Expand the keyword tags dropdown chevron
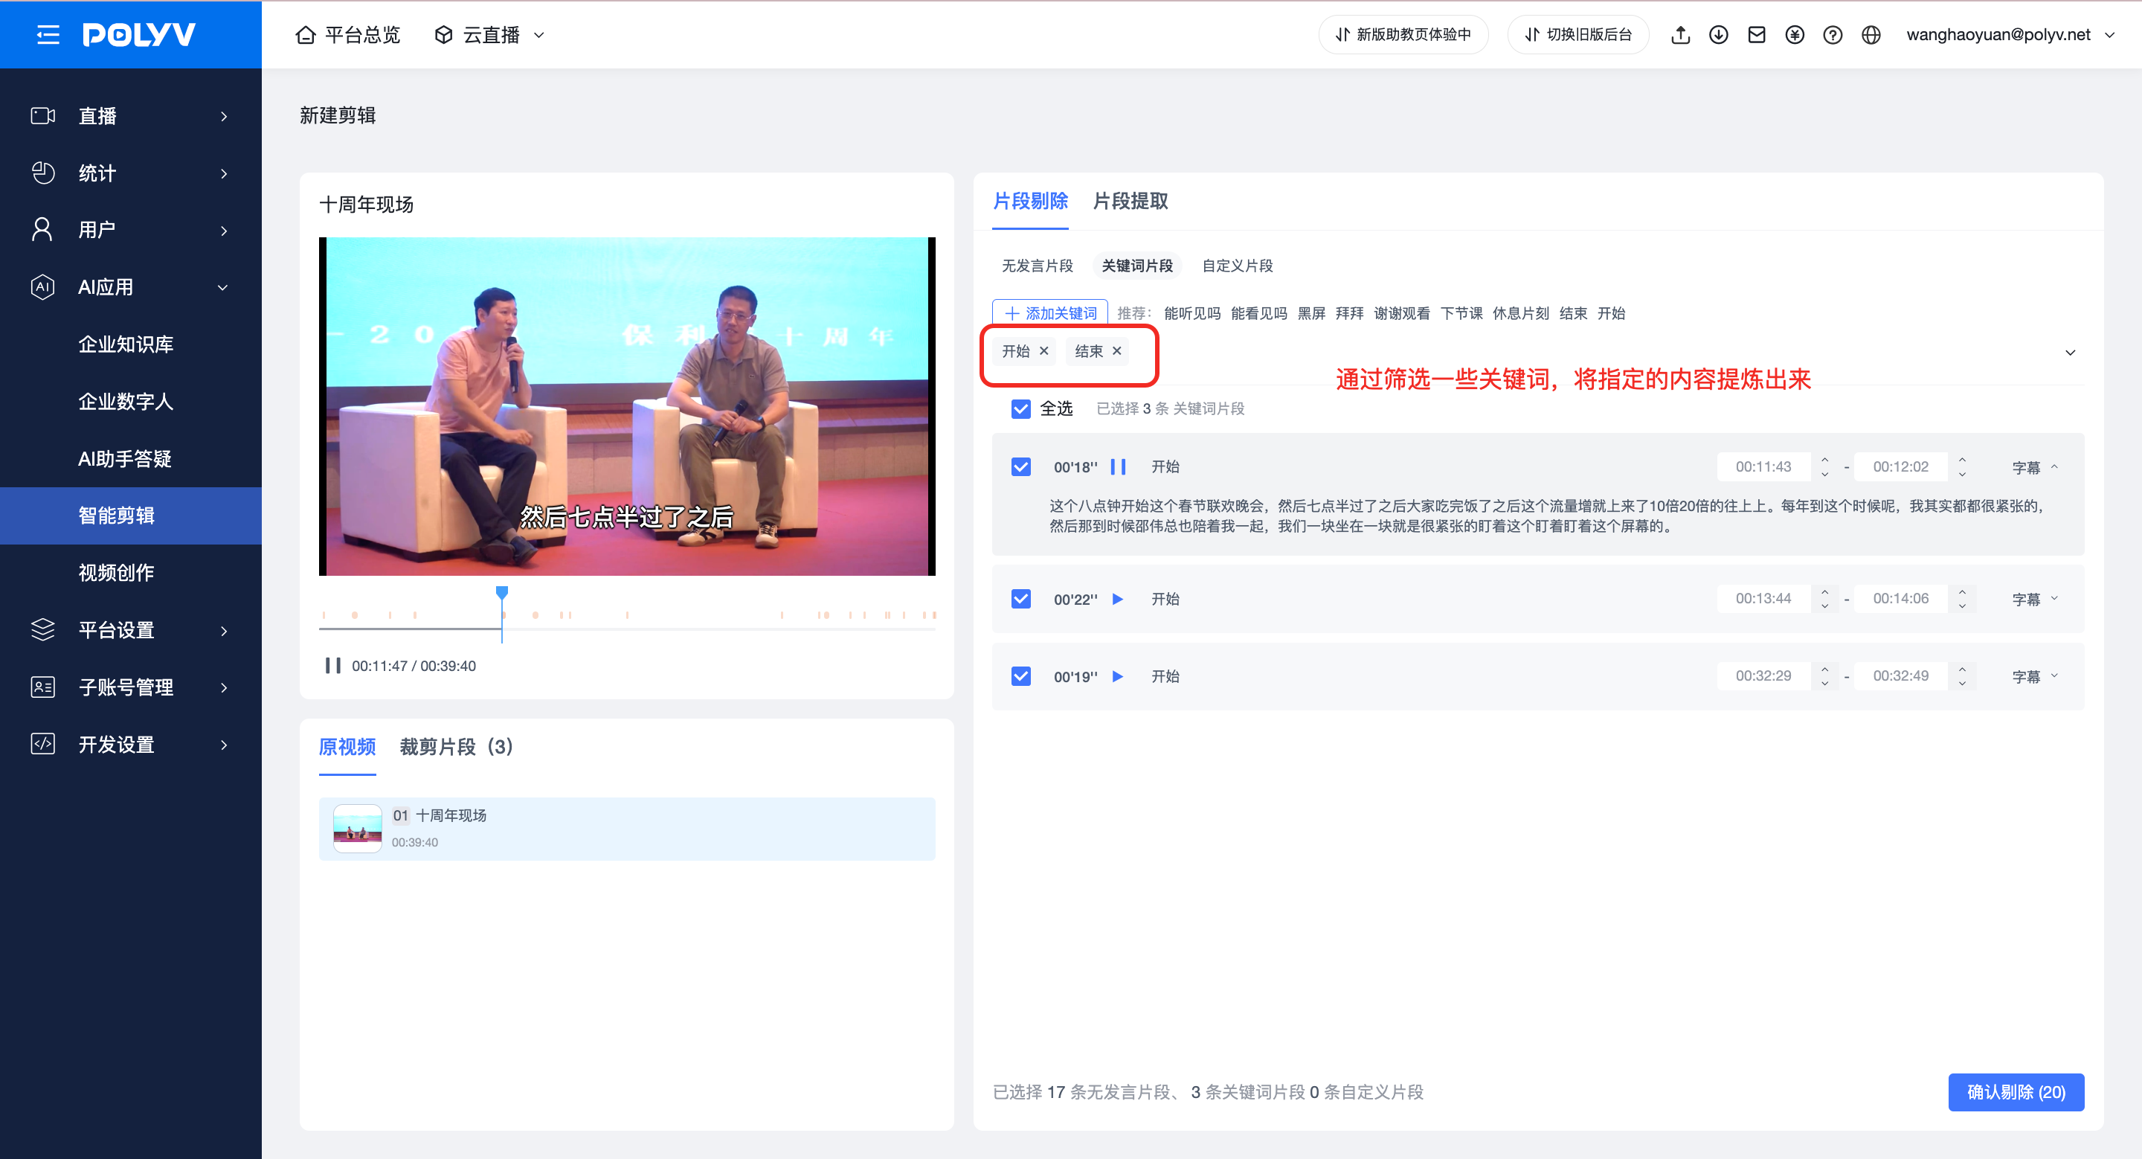 click(x=2071, y=353)
